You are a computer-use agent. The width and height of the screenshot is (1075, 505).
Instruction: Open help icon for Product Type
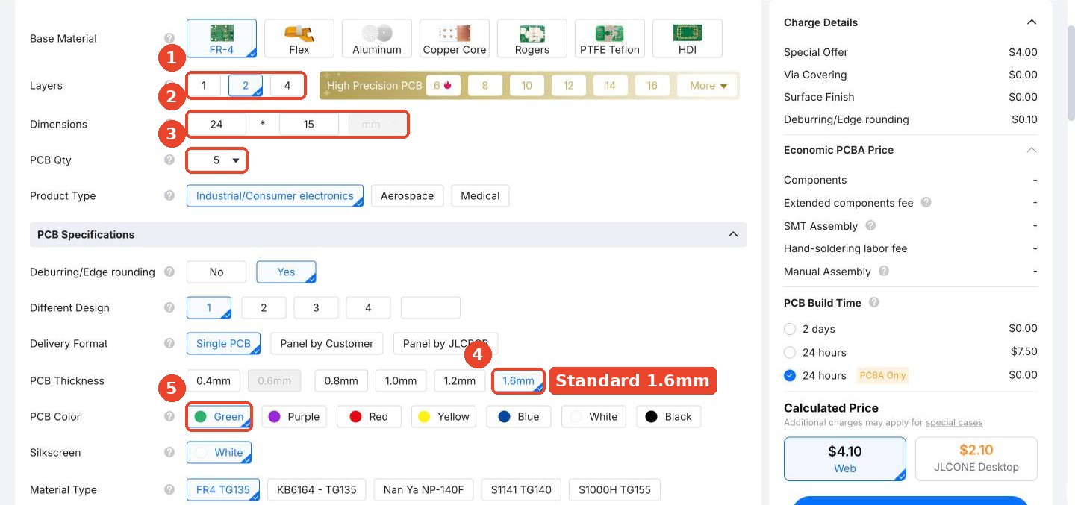[169, 196]
